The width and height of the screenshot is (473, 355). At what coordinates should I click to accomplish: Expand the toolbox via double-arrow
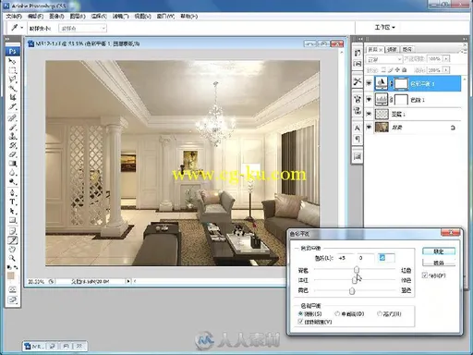(x=7, y=39)
